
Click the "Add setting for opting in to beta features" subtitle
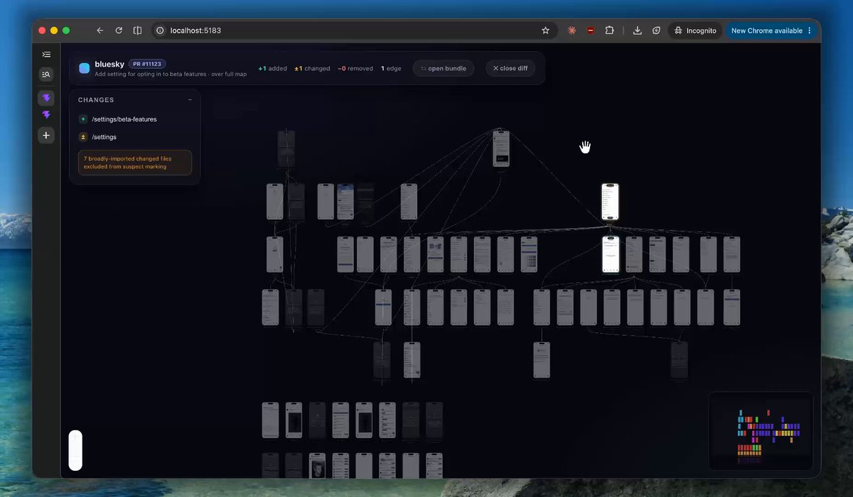(x=151, y=74)
